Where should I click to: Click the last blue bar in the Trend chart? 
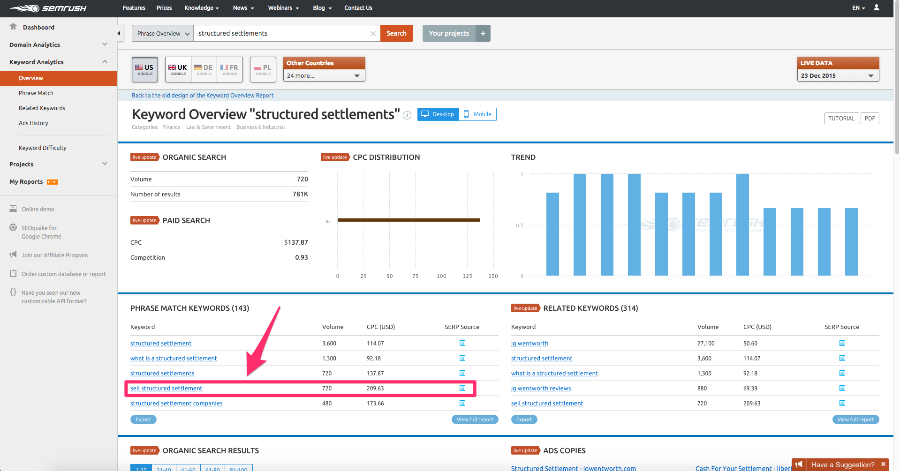pyautogui.click(x=851, y=242)
